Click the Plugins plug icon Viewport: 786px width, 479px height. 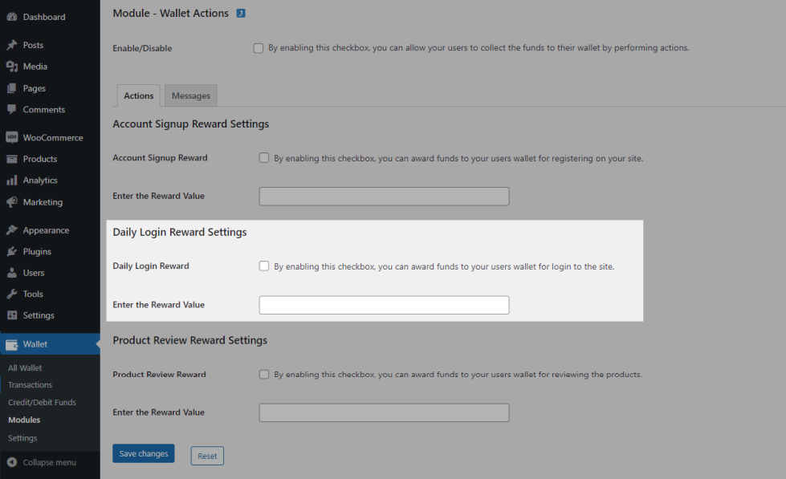tap(12, 252)
